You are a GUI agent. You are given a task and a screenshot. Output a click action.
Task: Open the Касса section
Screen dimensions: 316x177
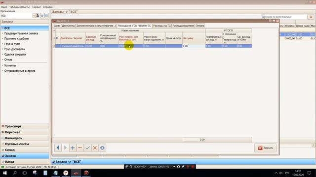point(25,162)
